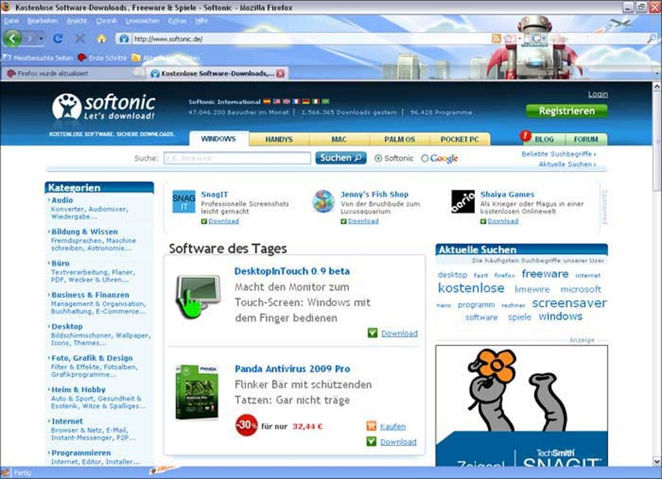Open the Softonic logo

pos(104,107)
